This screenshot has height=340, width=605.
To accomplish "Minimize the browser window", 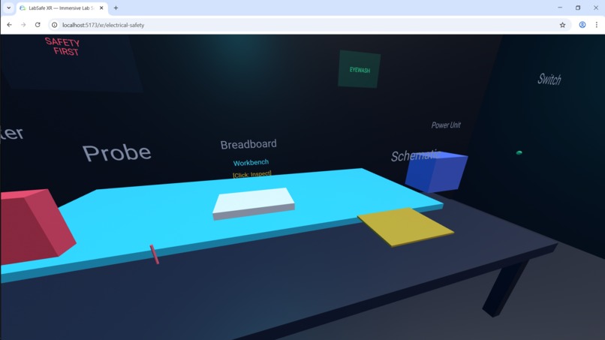I will pyautogui.click(x=560, y=8).
